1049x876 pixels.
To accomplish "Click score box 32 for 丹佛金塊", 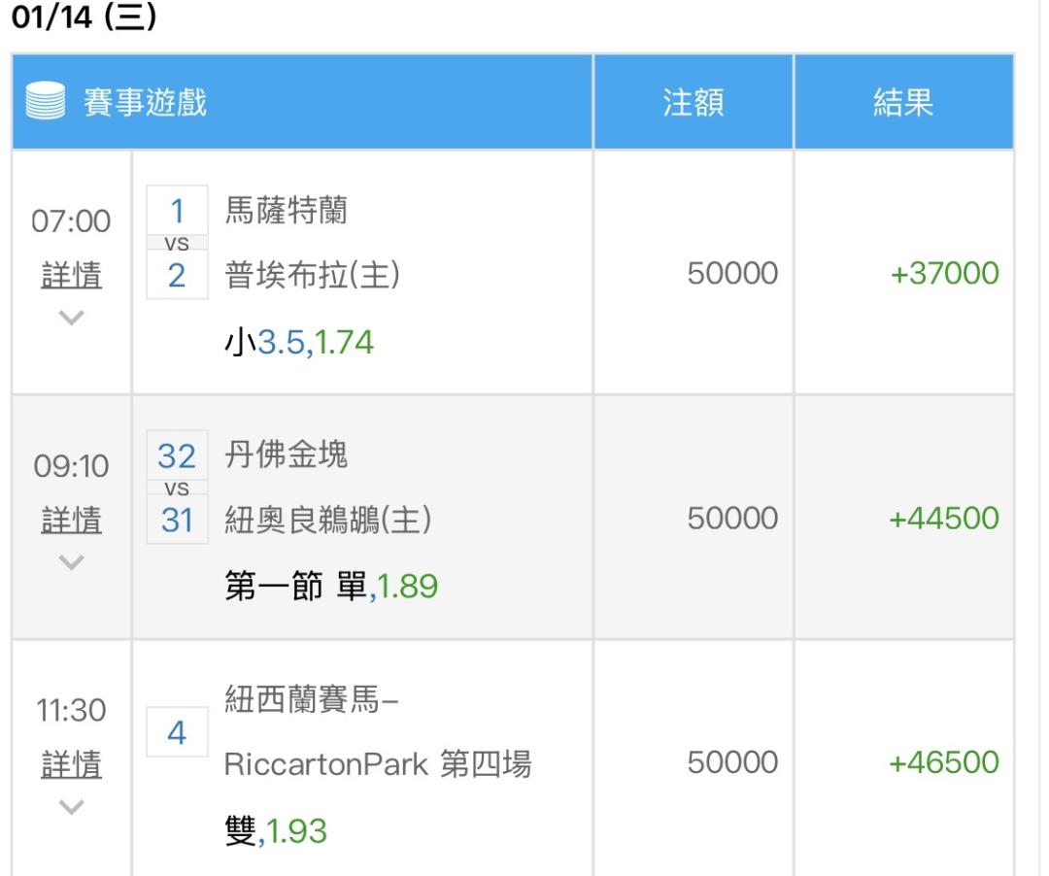I will coord(177,455).
